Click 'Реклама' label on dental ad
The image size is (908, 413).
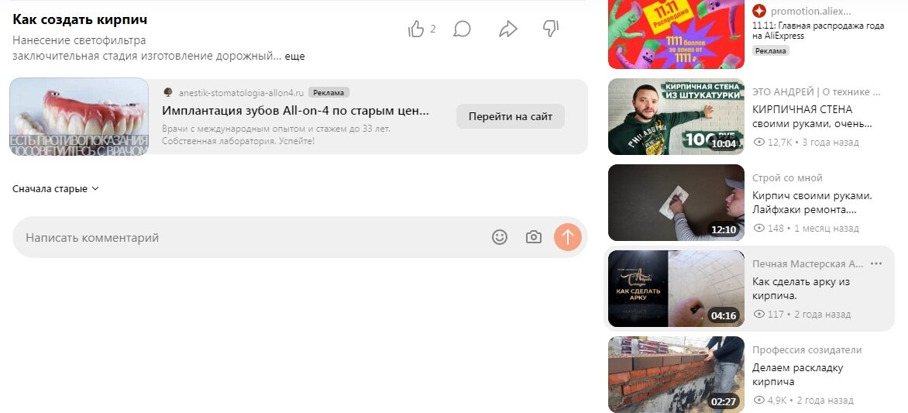coord(328,93)
